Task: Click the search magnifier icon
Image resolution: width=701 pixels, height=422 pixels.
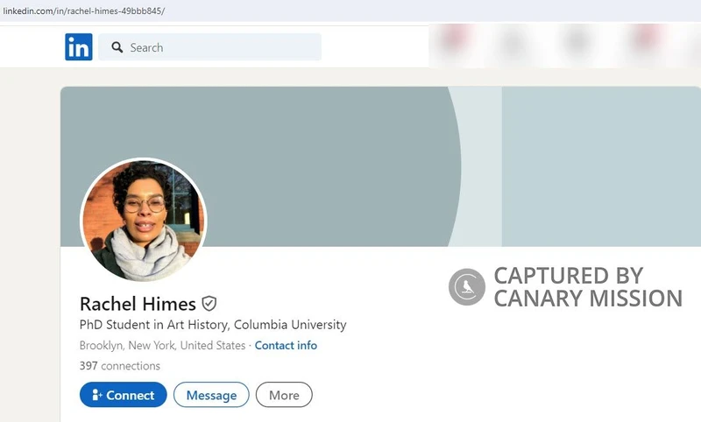Action: click(x=117, y=47)
